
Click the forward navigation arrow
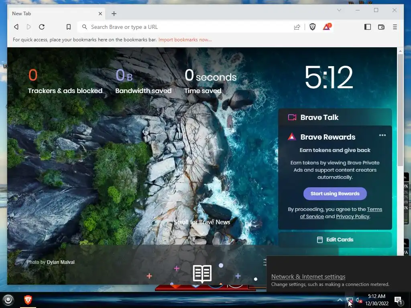[x=29, y=27]
